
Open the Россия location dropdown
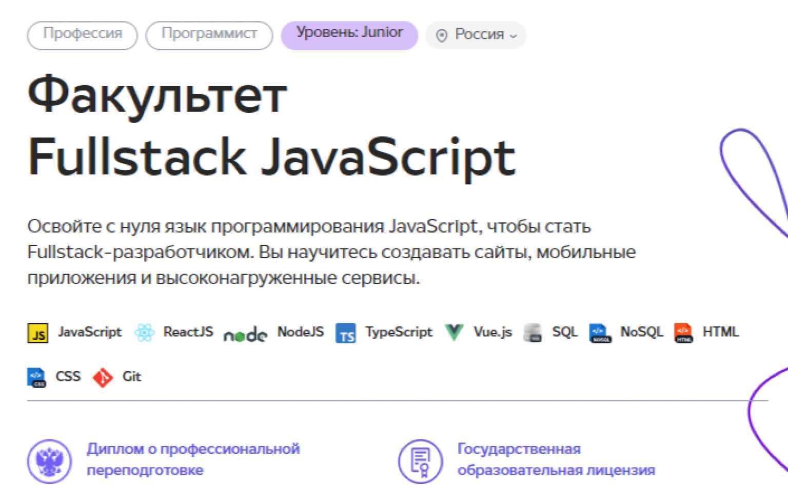point(475,35)
